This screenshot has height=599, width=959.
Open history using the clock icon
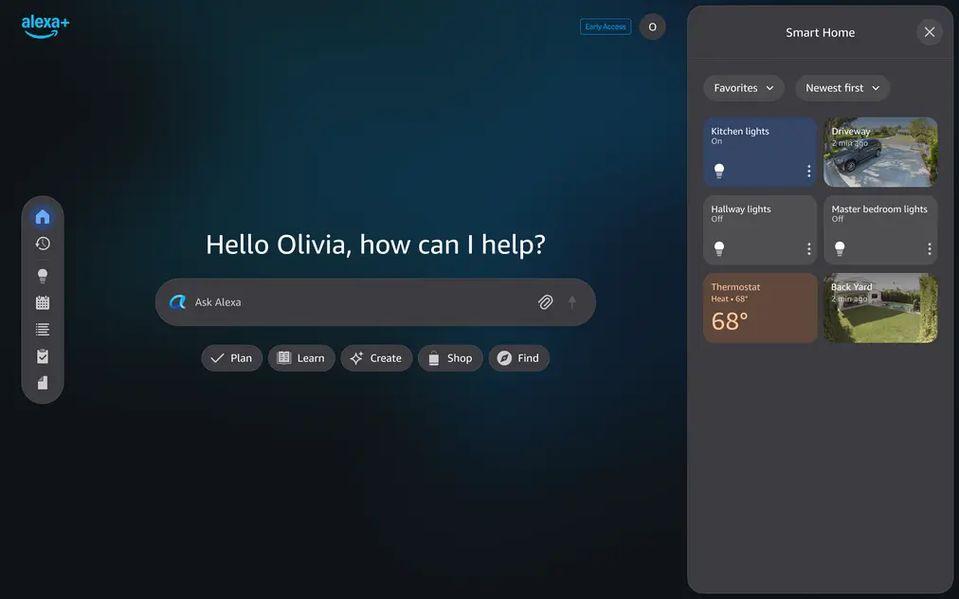coord(42,243)
